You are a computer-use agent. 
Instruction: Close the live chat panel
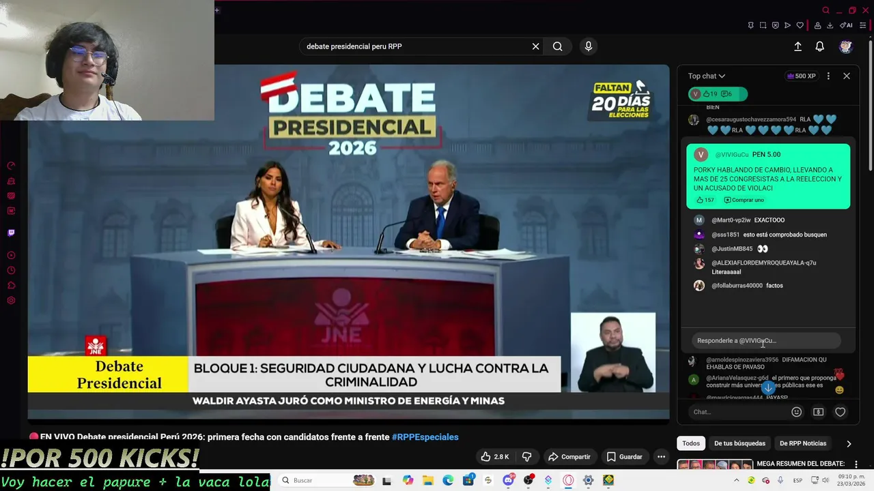click(846, 76)
